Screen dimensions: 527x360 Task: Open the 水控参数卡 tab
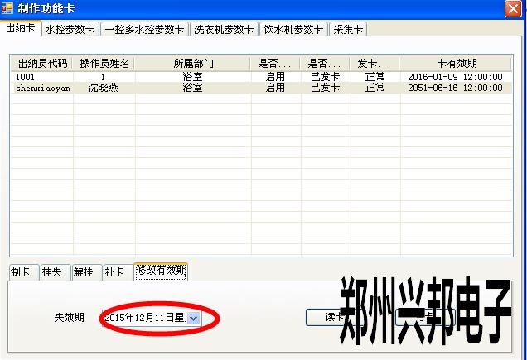click(70, 30)
